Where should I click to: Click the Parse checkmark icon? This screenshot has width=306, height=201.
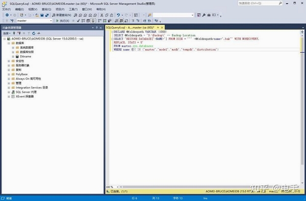click(78, 21)
